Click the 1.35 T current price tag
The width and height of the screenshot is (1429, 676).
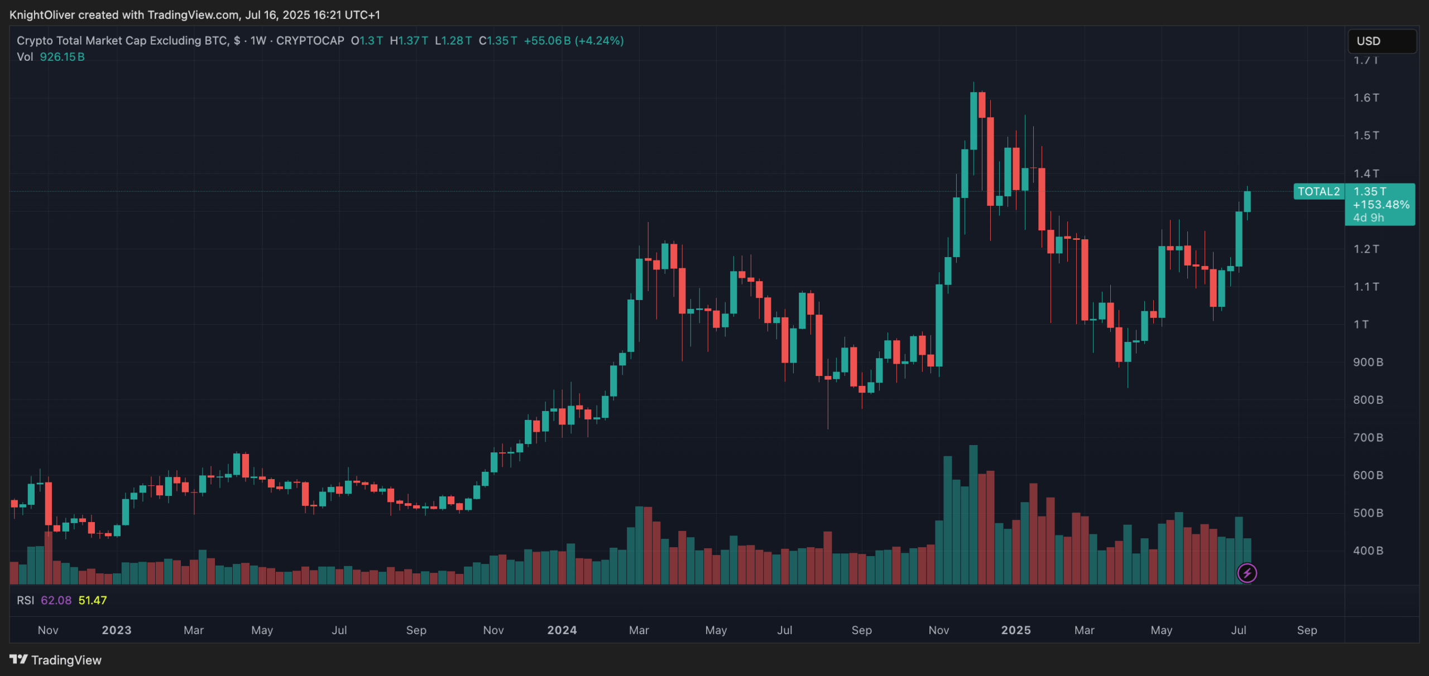1370,191
